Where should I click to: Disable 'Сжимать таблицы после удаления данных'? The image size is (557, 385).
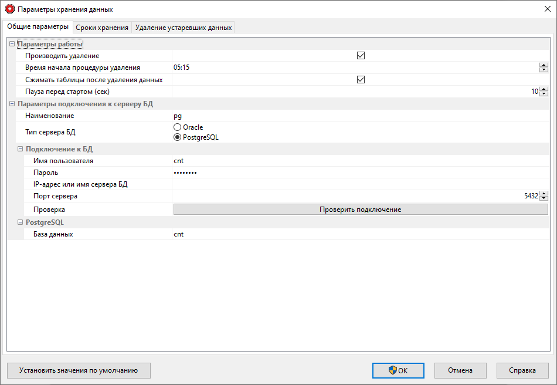click(361, 79)
